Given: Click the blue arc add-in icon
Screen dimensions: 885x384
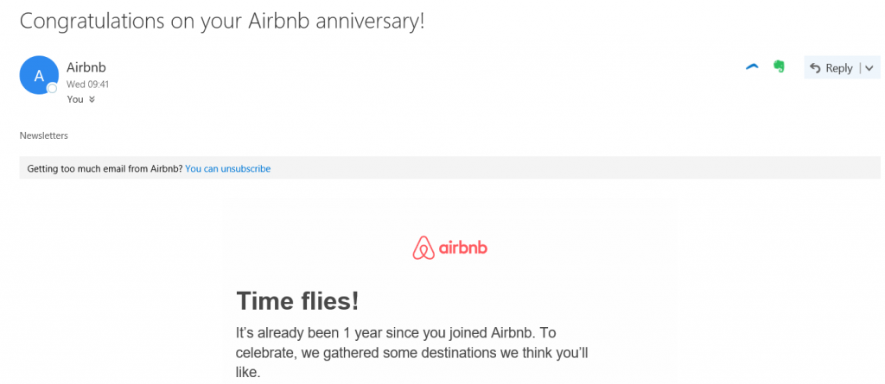Looking at the screenshot, I should 752,67.
